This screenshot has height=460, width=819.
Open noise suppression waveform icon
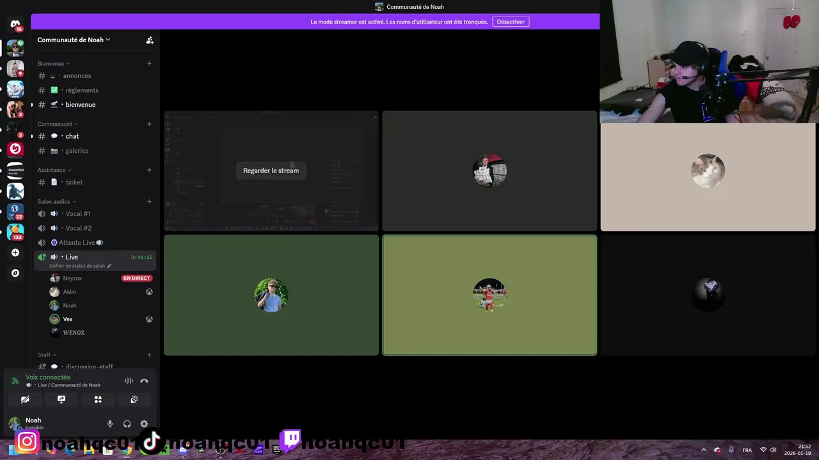pos(129,381)
